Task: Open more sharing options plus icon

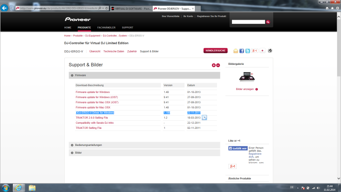Action: point(263,51)
